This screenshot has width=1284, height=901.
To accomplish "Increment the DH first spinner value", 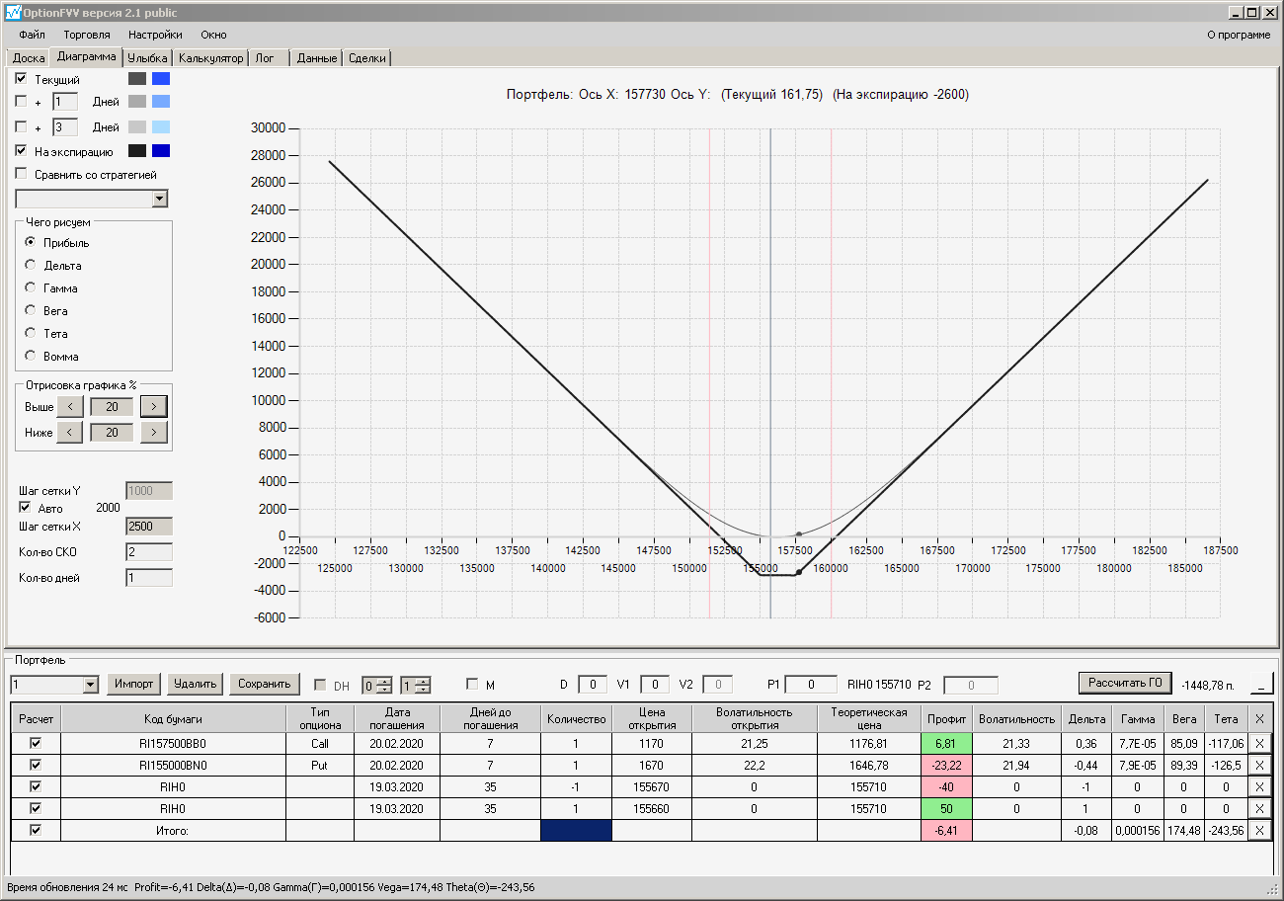I will click(384, 681).
